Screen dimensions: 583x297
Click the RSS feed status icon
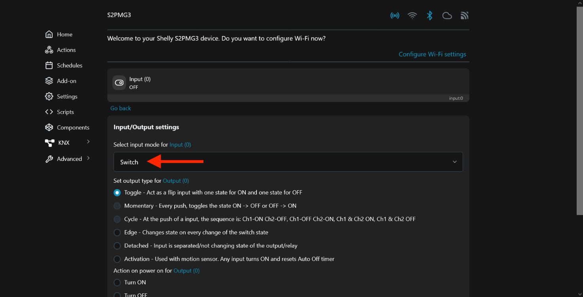pos(465,16)
